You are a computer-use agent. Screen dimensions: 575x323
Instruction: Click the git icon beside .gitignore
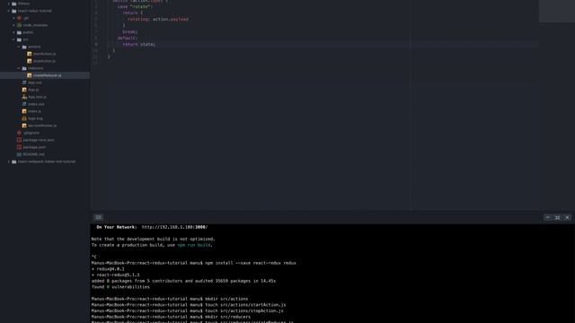[x=19, y=133]
